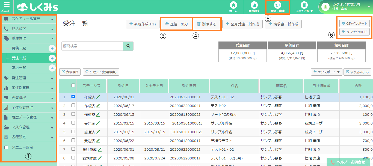Open user account menu 仕組 素直
The image size is (373, 166).
(346, 7)
